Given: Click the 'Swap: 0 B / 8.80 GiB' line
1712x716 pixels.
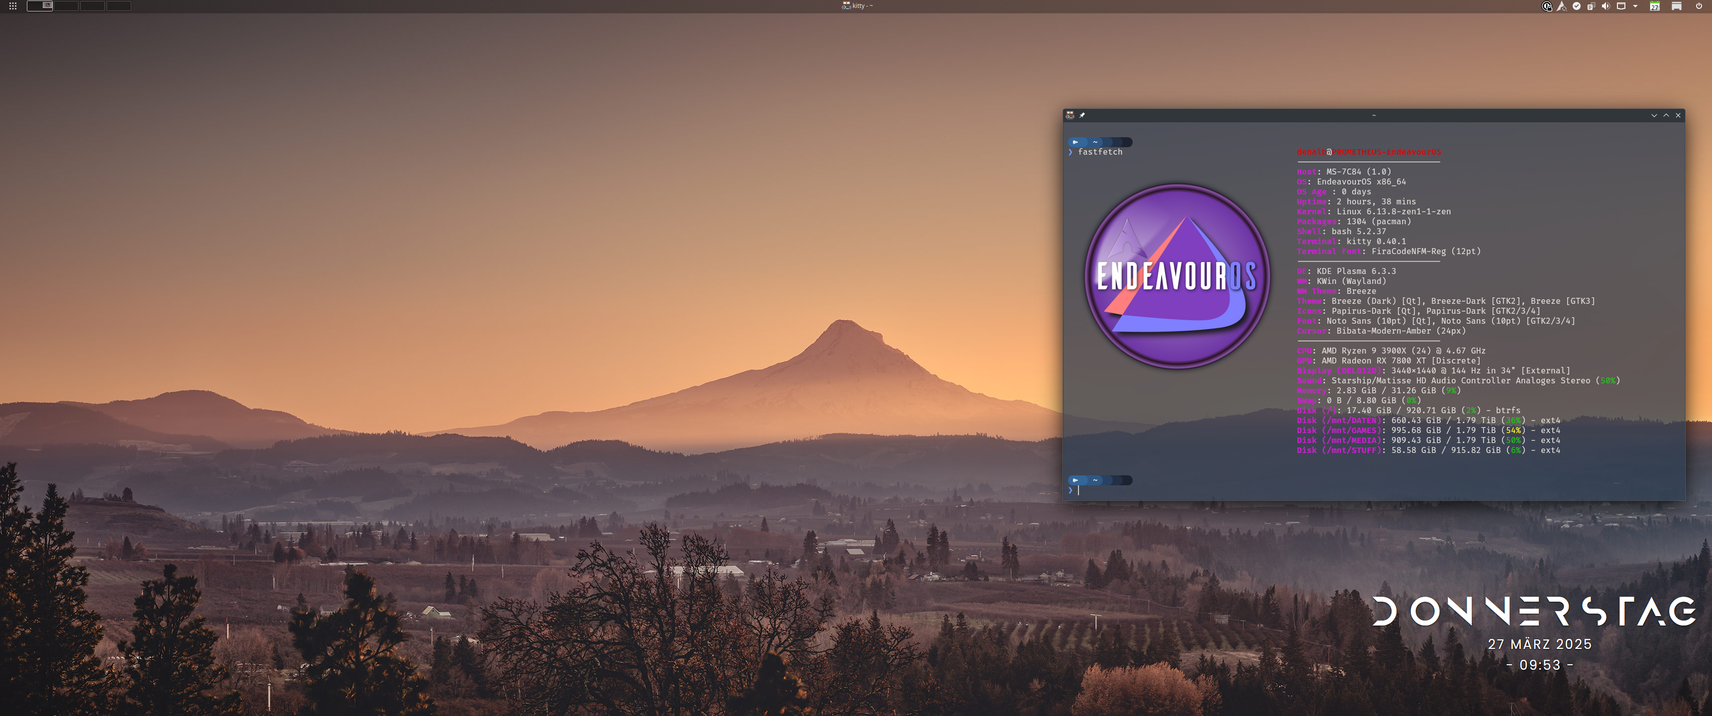Looking at the screenshot, I should tap(1359, 401).
